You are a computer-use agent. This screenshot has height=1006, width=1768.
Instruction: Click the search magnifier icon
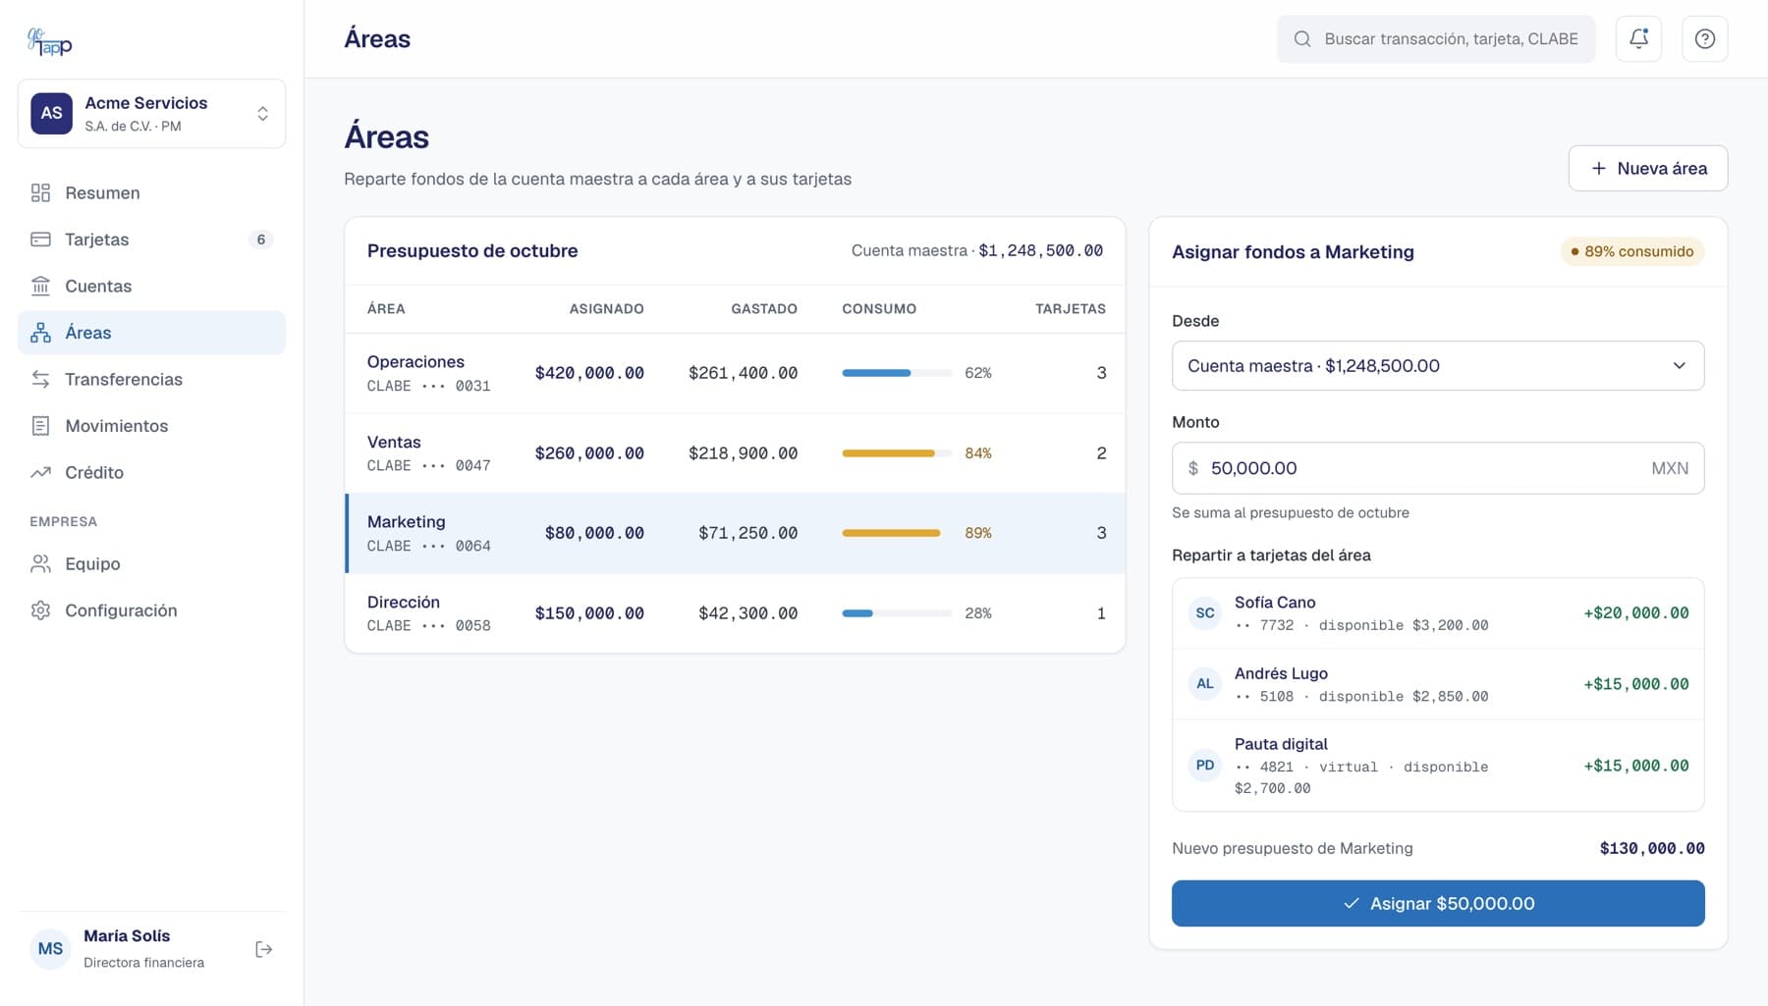point(1302,39)
